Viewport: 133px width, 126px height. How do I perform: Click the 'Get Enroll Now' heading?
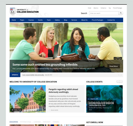95,122
